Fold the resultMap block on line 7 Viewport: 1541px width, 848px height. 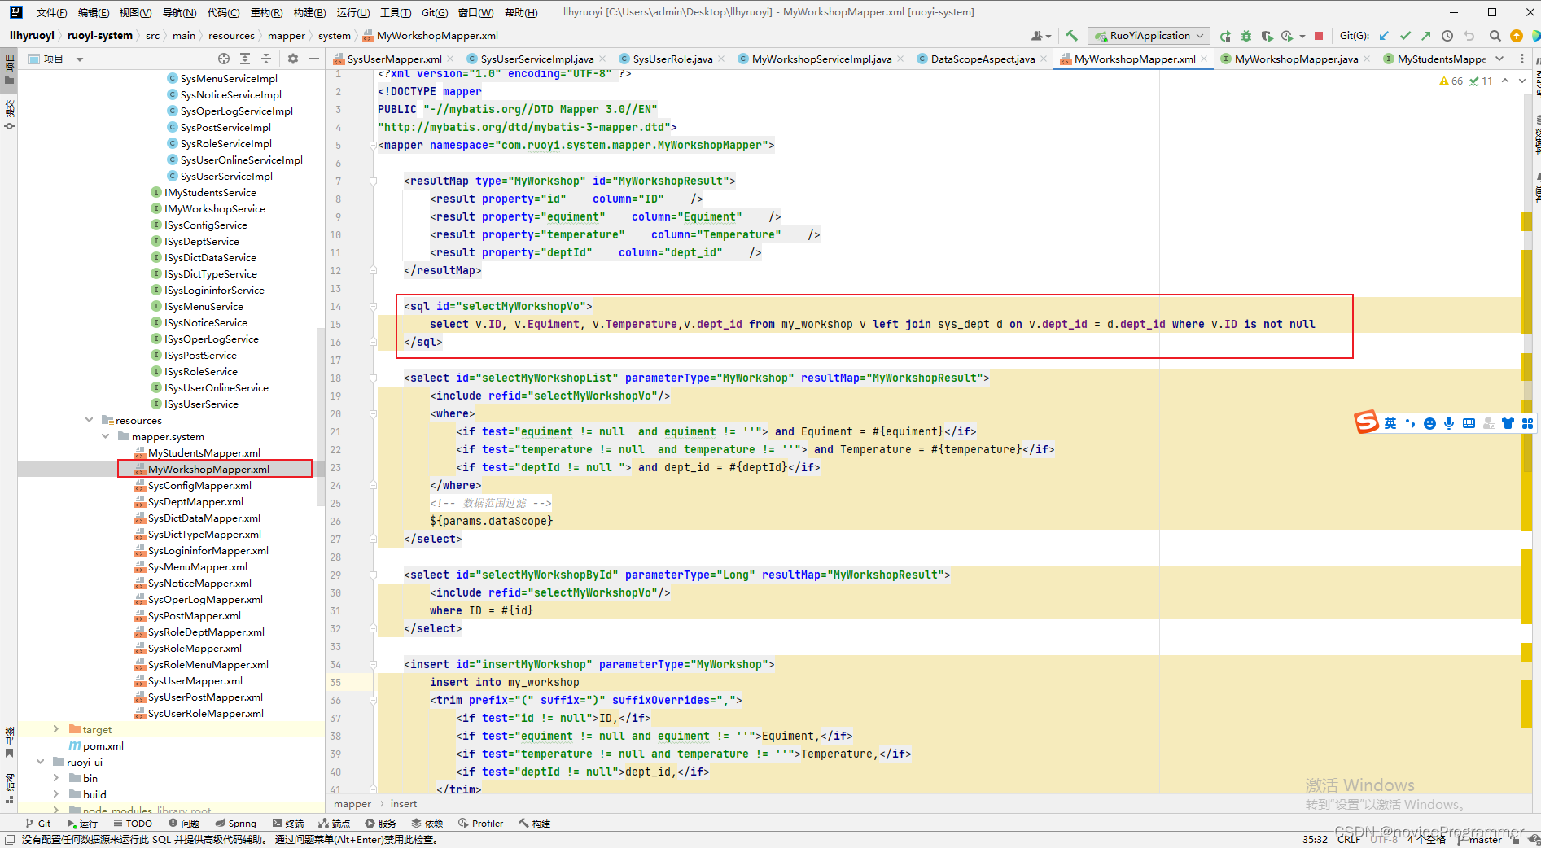tap(373, 181)
